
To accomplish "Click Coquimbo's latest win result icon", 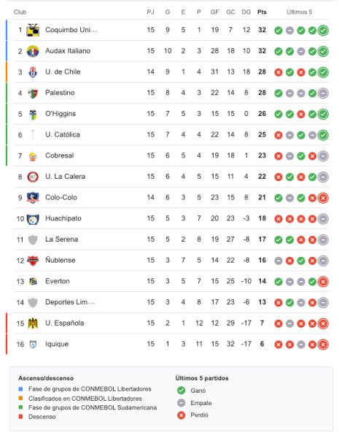I will [323, 31].
